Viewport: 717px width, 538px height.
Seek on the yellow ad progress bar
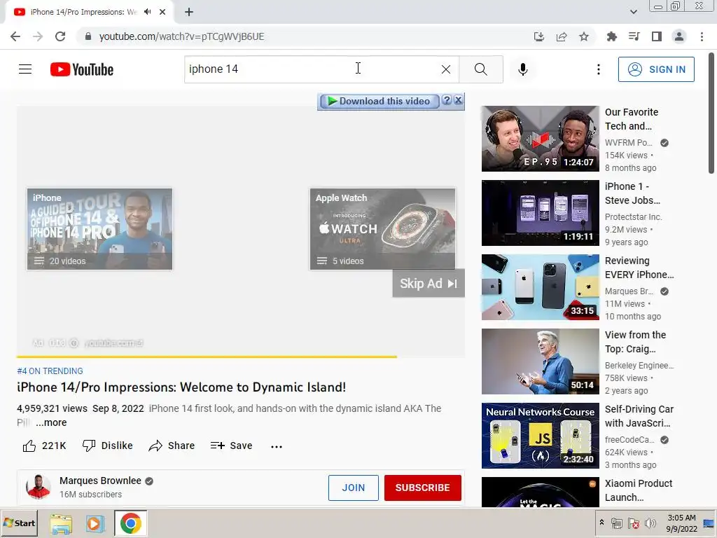[241, 357]
